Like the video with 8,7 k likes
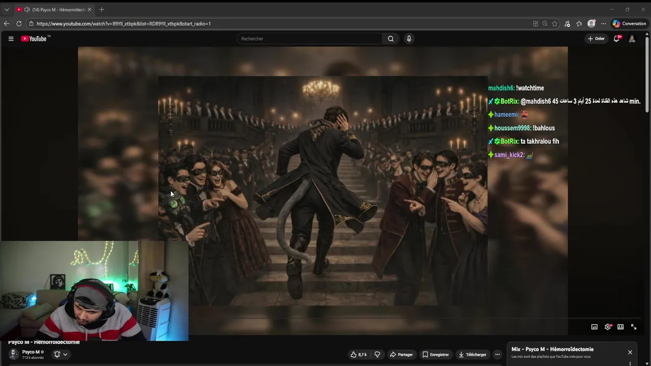This screenshot has height=366, width=651. 359,354
